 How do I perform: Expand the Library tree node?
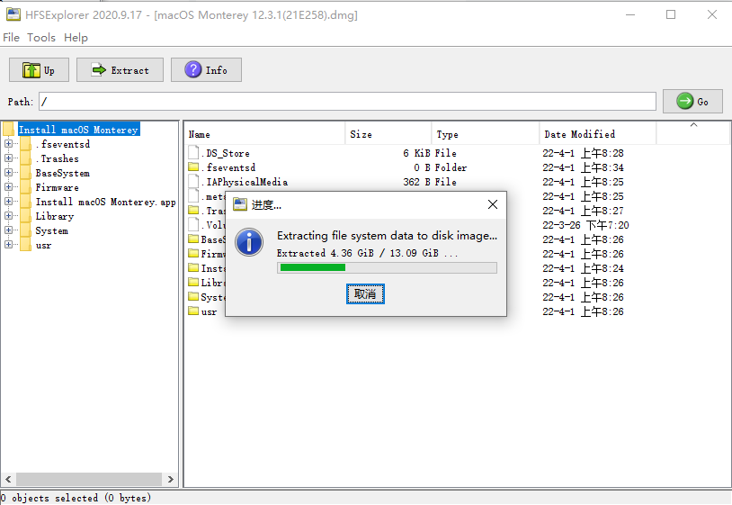[8, 216]
